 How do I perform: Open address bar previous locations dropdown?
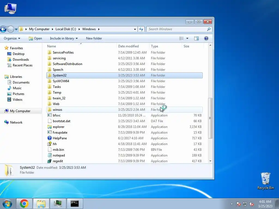pos(135,29)
